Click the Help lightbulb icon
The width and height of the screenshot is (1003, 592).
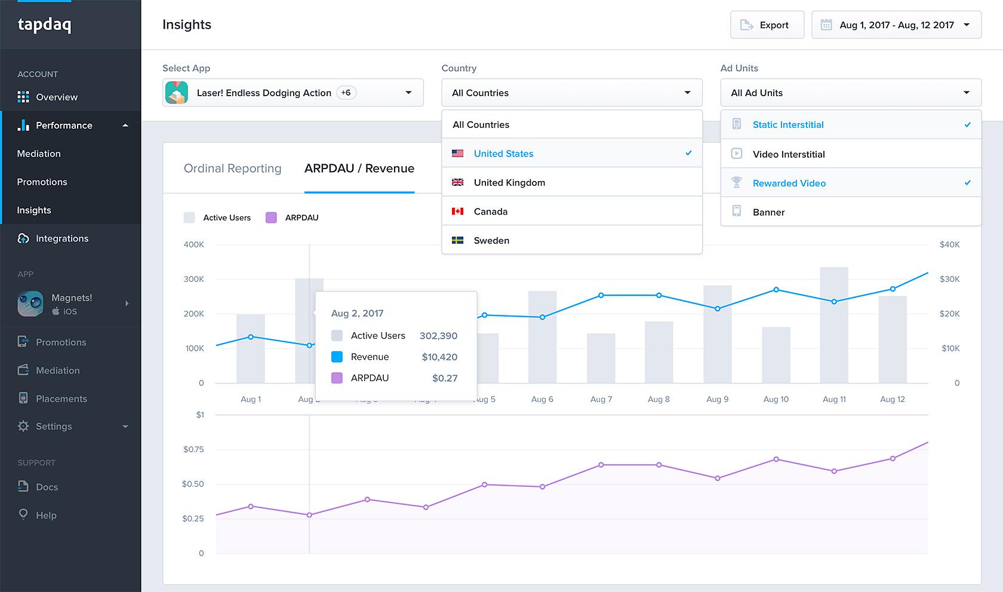pos(23,514)
